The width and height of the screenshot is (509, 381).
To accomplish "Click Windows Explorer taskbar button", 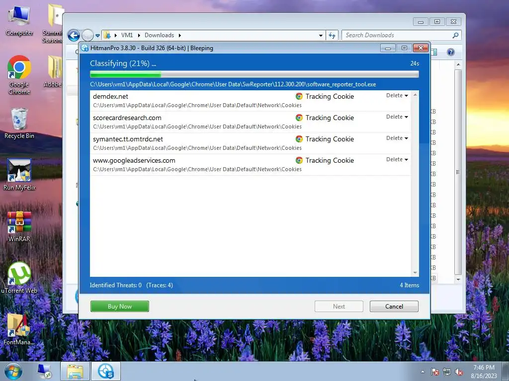I will click(x=75, y=371).
